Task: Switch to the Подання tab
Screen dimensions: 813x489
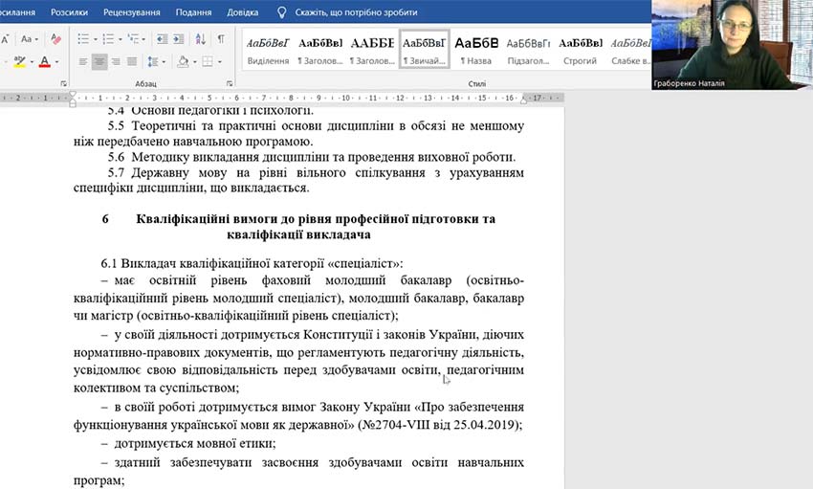Action: tap(194, 12)
